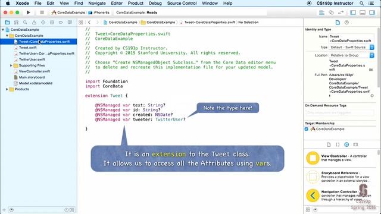Add new file with plus button

click(4, 210)
